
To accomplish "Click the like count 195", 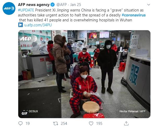I will coord(99,124).
